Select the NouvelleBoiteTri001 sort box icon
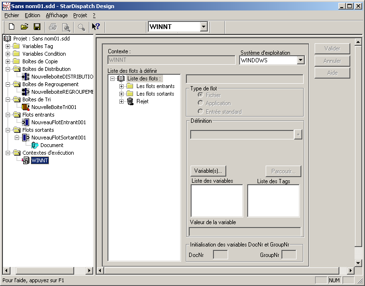 click(26, 107)
